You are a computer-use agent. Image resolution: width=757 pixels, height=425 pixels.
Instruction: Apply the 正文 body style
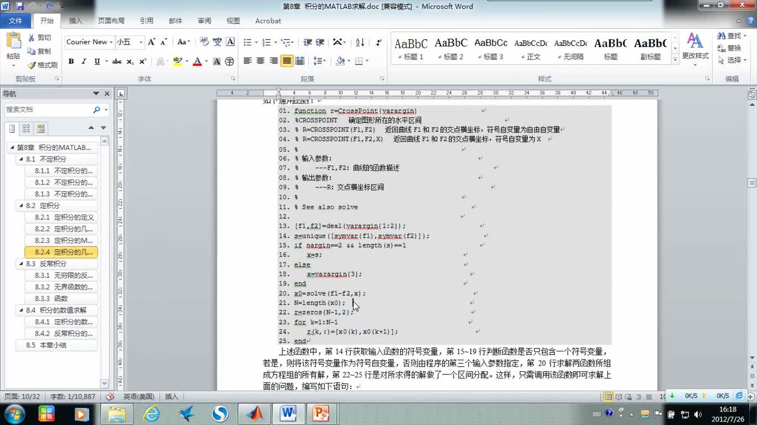point(531,48)
